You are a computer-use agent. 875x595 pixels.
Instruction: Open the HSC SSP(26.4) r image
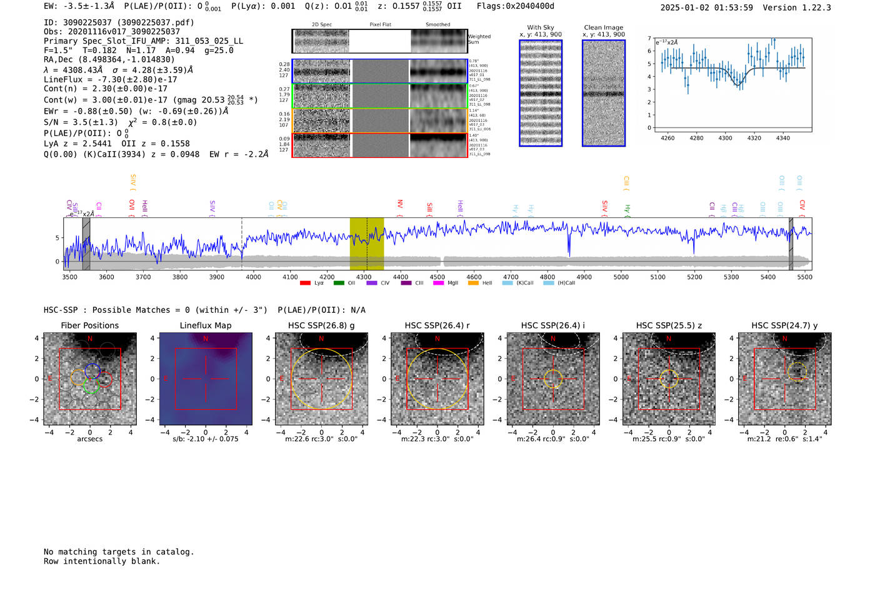click(x=437, y=379)
